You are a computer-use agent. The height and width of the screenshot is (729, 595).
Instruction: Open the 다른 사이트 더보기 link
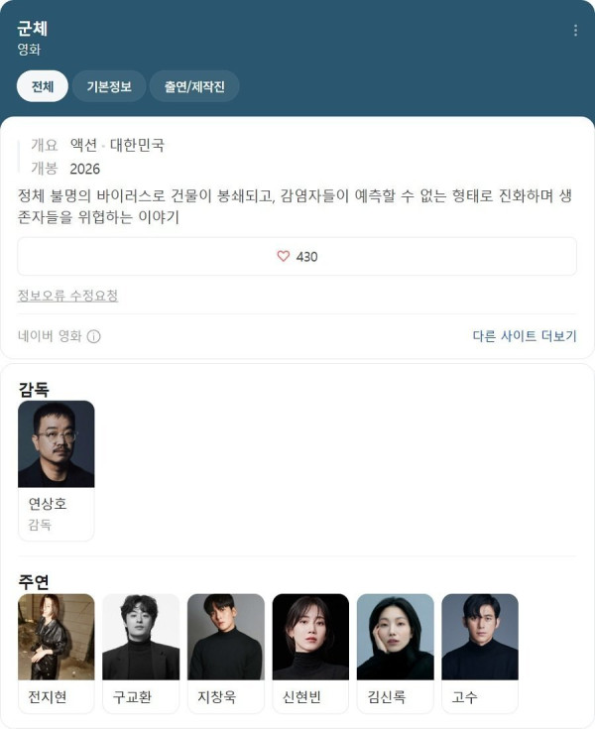click(x=525, y=335)
